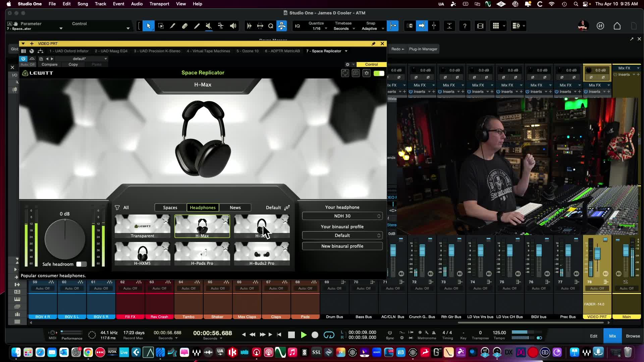This screenshot has width=644, height=362.
Task: Open the Your headphone NDH 30 dropdown
Action: click(342, 216)
